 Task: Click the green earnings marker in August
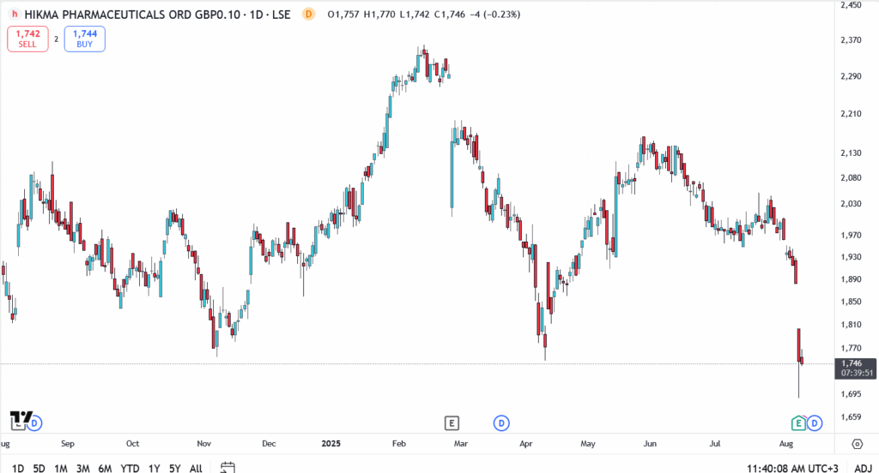click(x=798, y=422)
